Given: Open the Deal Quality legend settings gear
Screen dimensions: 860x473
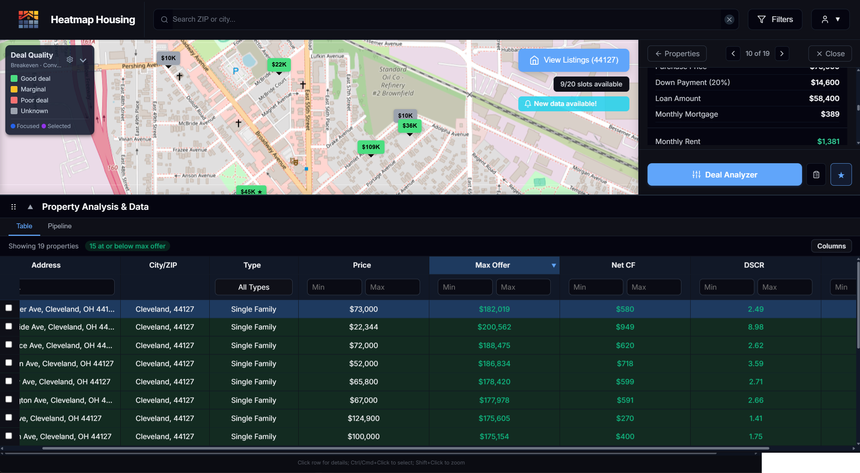Looking at the screenshot, I should click(x=70, y=60).
